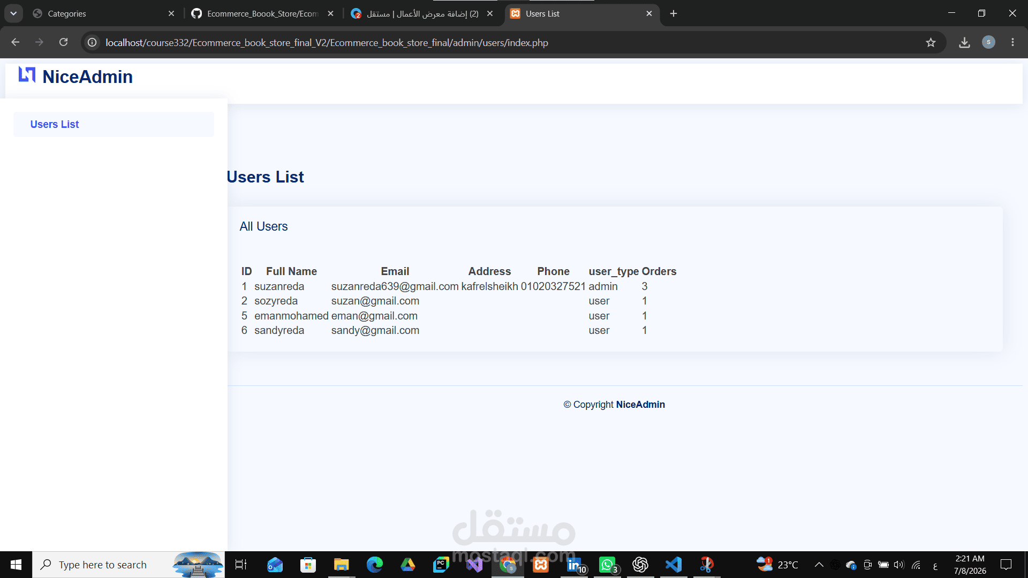Open the weather widget showing 23°C
The width and height of the screenshot is (1028, 578).
[777, 565]
